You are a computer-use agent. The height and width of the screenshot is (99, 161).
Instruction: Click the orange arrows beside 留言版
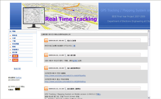(x=10, y=52)
